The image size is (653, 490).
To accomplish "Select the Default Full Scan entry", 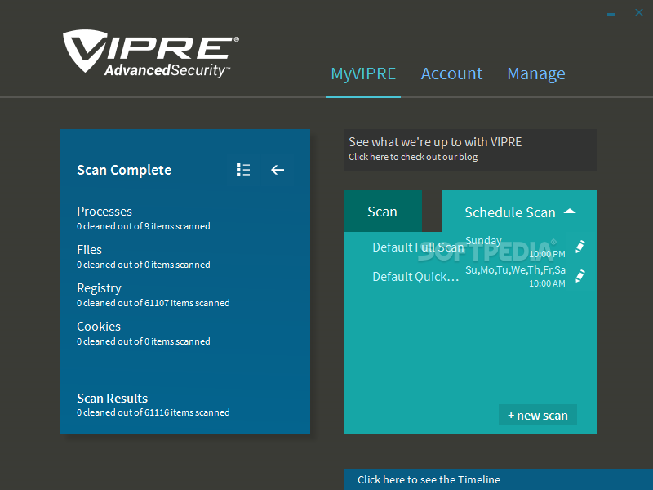I will 418,247.
